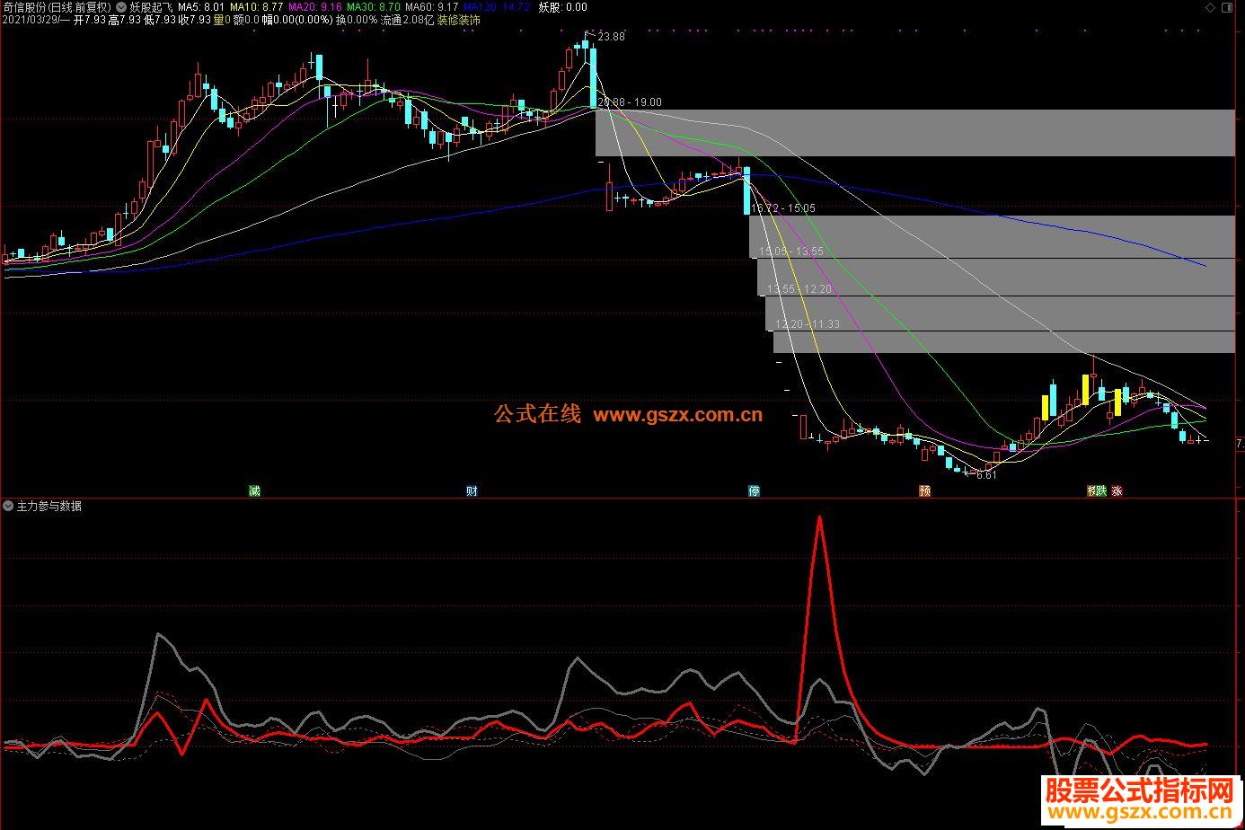Click the 15.05 - 13.55 gap zone label
Viewport: 1245px width, 830px height.
[790, 252]
